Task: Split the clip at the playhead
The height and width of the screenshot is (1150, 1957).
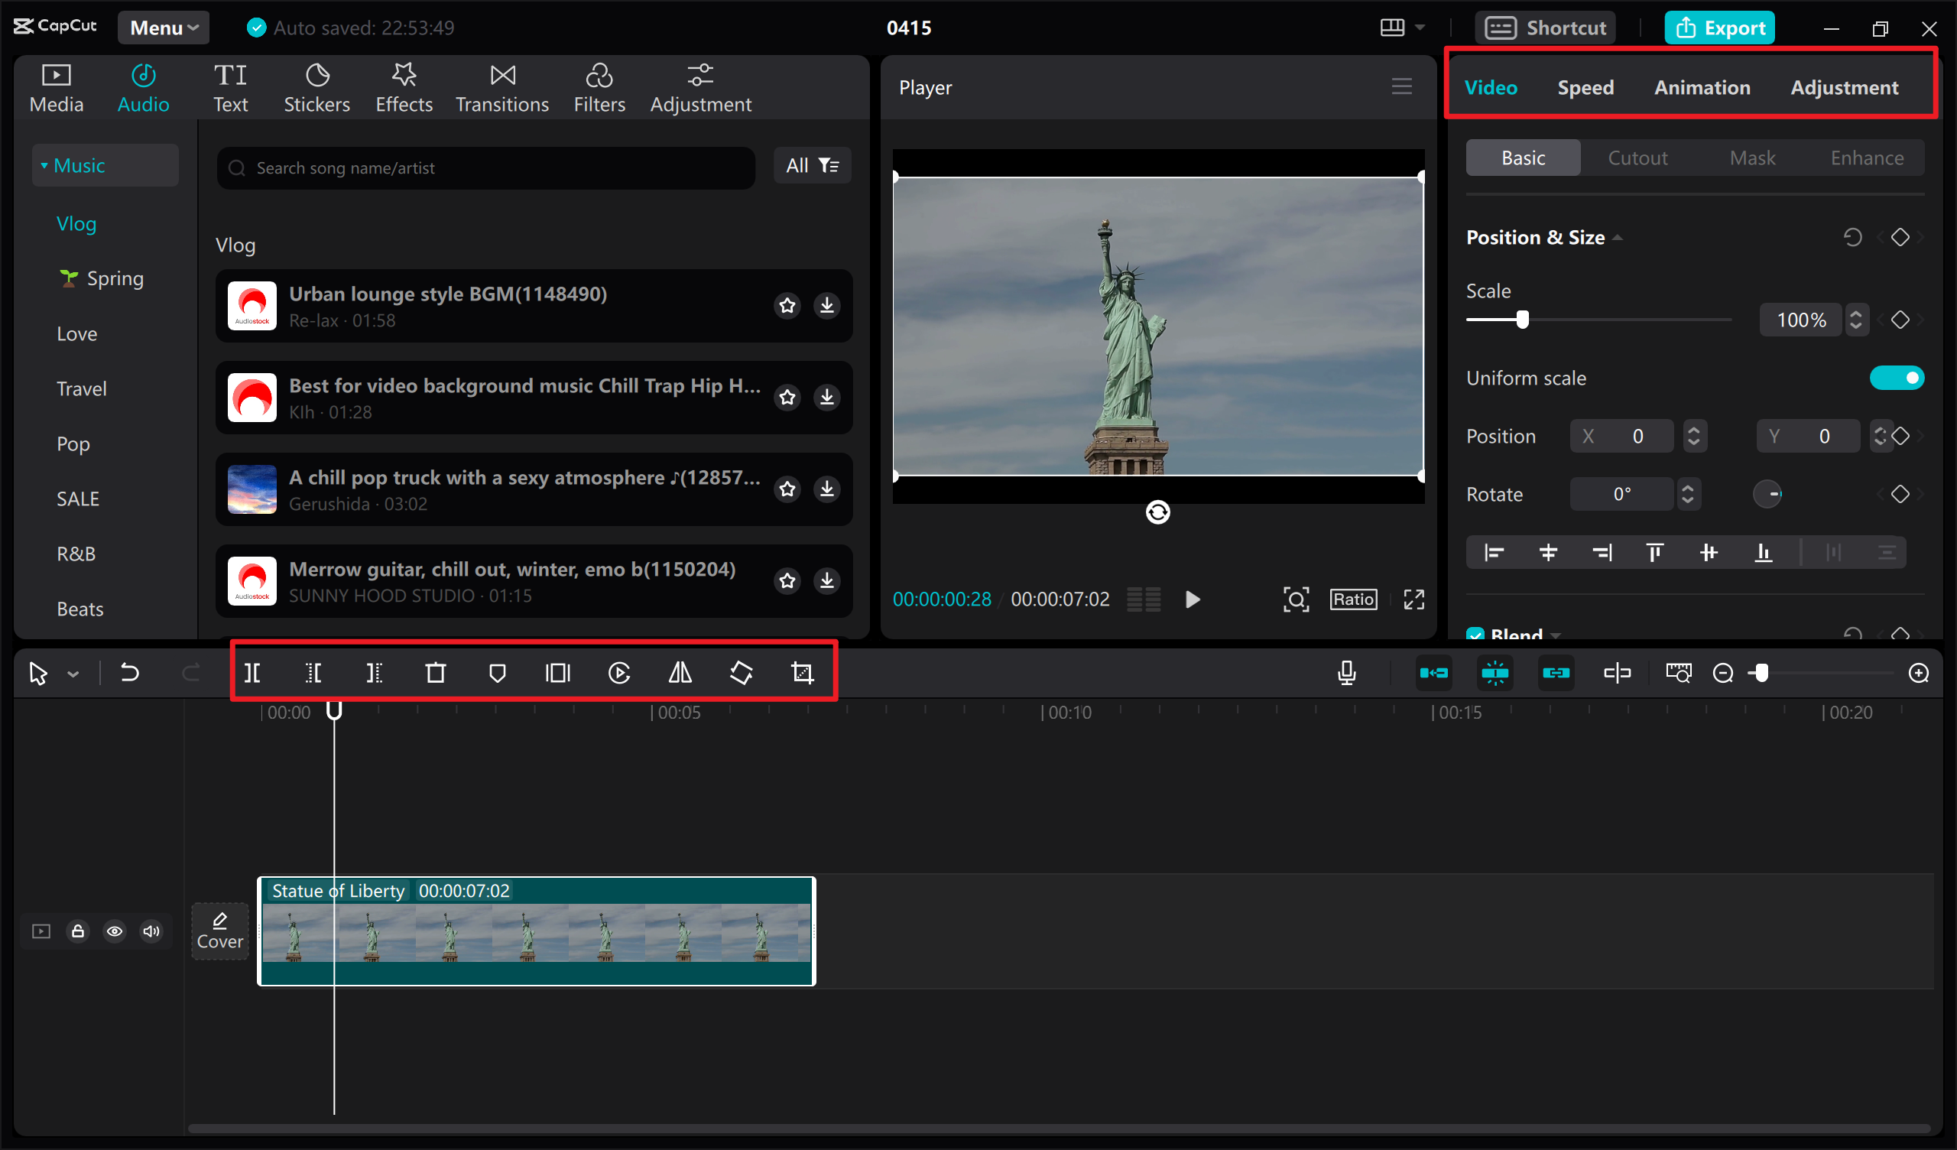Action: (252, 673)
